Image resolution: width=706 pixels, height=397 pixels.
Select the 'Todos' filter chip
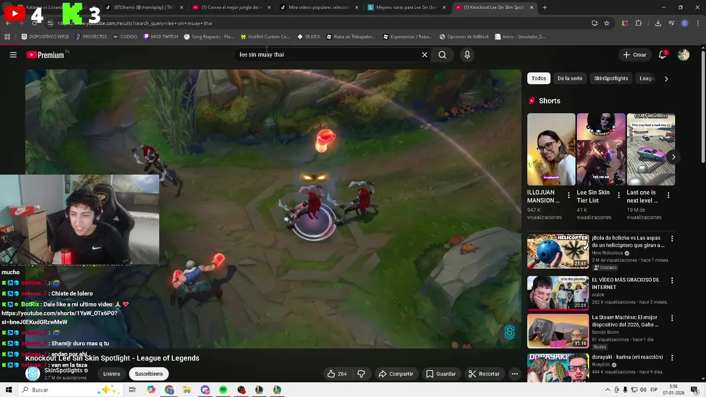click(x=539, y=78)
